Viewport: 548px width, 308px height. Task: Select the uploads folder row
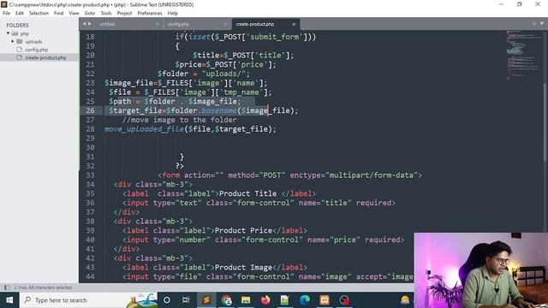click(x=39, y=42)
